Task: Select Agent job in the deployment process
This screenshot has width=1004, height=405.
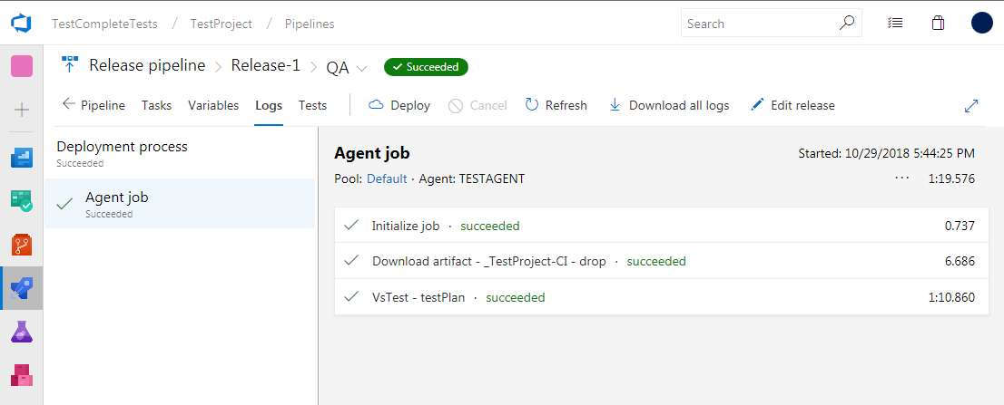Action: (180, 203)
